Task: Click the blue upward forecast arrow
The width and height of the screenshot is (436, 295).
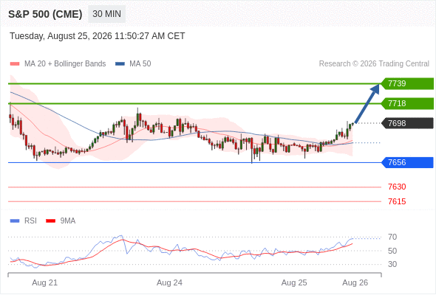Action: [367, 103]
